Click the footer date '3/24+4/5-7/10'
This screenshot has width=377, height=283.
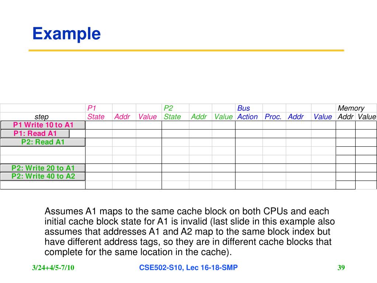(x=53, y=268)
